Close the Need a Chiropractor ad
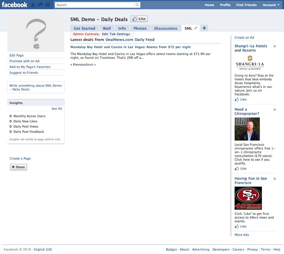 click(275, 110)
